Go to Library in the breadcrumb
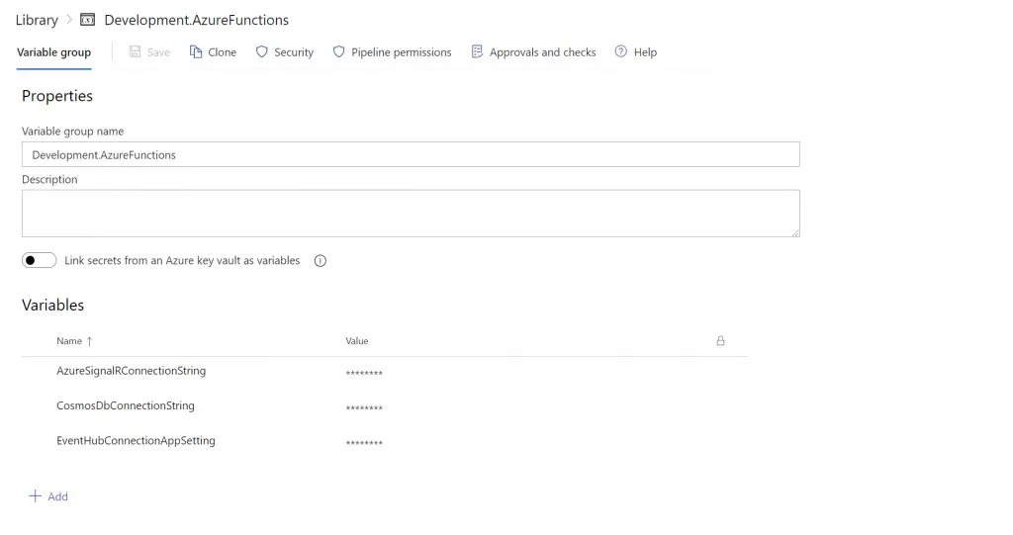This screenshot has width=1013, height=535. [x=37, y=20]
